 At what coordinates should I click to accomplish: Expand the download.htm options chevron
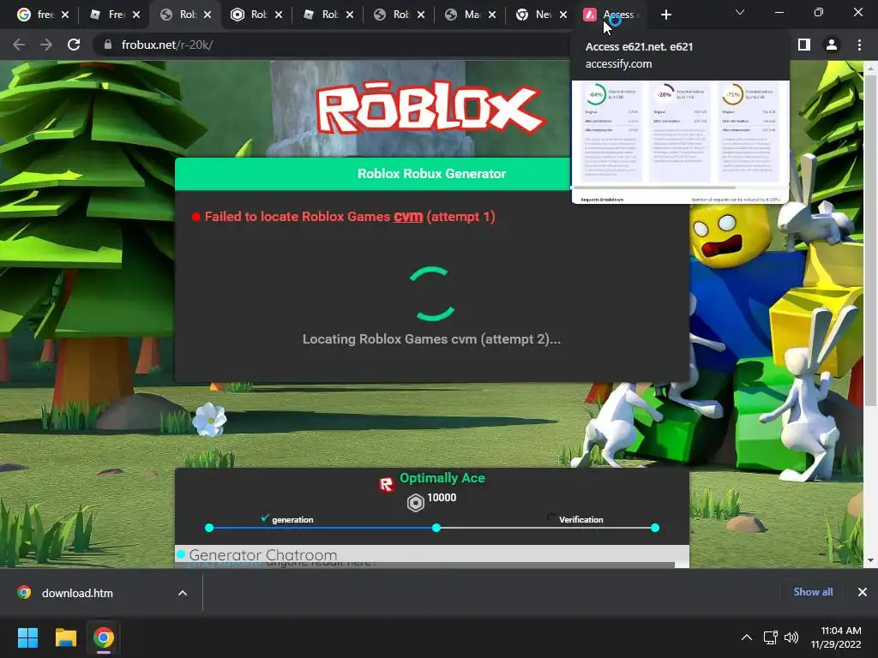pyautogui.click(x=183, y=593)
